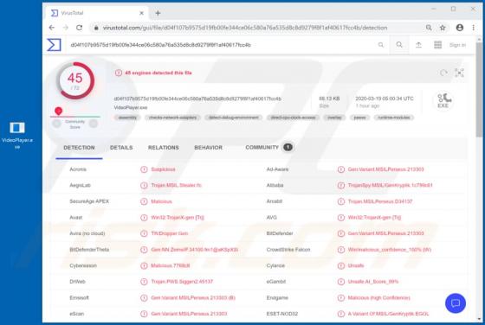Image resolution: width=485 pixels, height=325 pixels.
Task: Open the RELATIONS tab
Action: coord(164,148)
